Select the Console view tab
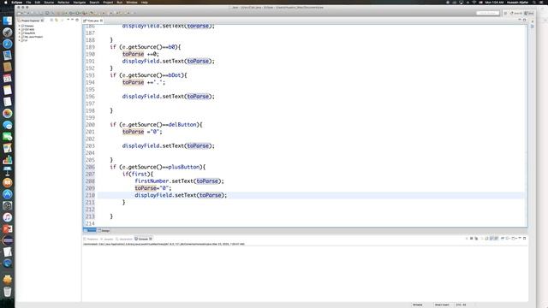 point(142,239)
